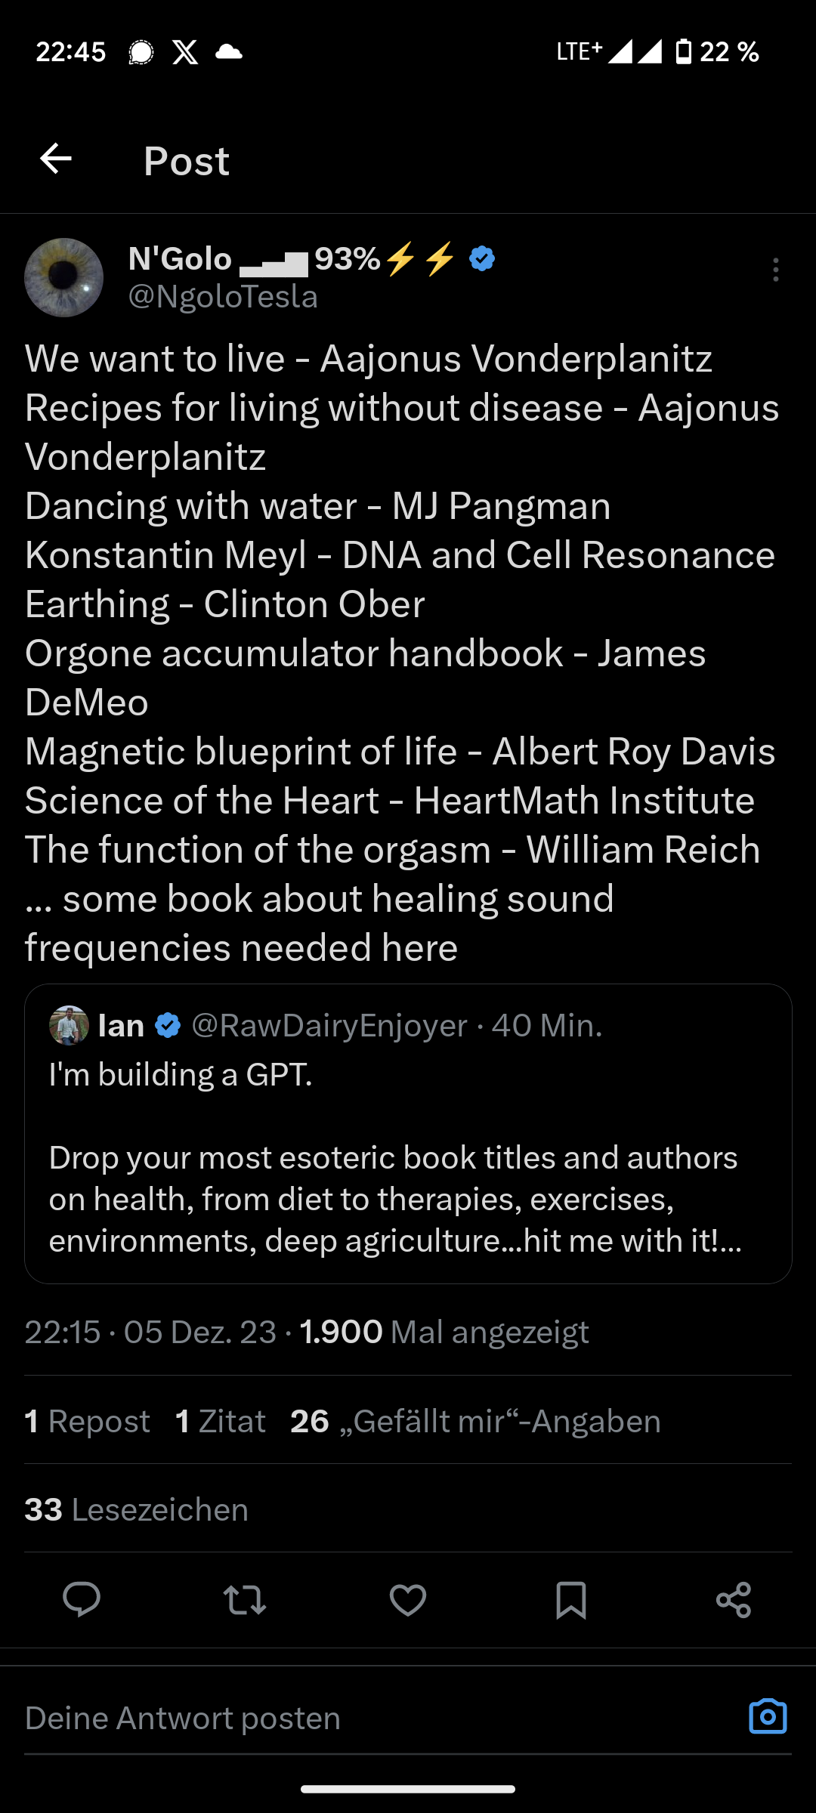The image size is (816, 1813).
Task: Tap N'Golo's blue verified badge
Action: (482, 259)
